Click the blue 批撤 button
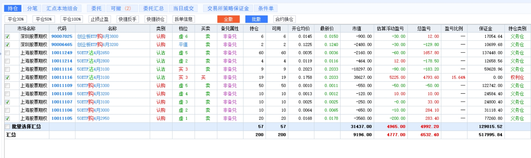This screenshot has height=158, width=531. [x=256, y=19]
